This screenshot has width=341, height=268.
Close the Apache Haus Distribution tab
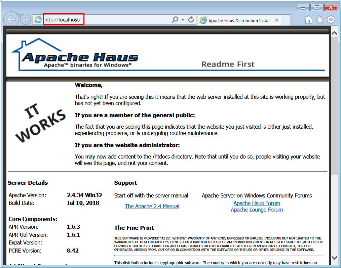(x=277, y=20)
